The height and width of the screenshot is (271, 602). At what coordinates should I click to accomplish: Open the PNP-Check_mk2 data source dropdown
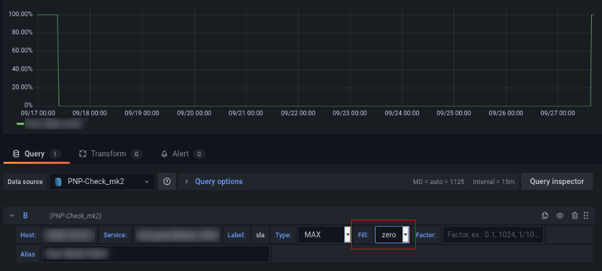(x=101, y=181)
